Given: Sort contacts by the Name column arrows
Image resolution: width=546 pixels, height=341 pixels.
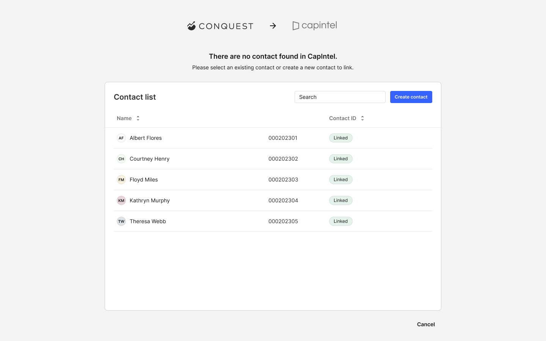Looking at the screenshot, I should (x=138, y=118).
